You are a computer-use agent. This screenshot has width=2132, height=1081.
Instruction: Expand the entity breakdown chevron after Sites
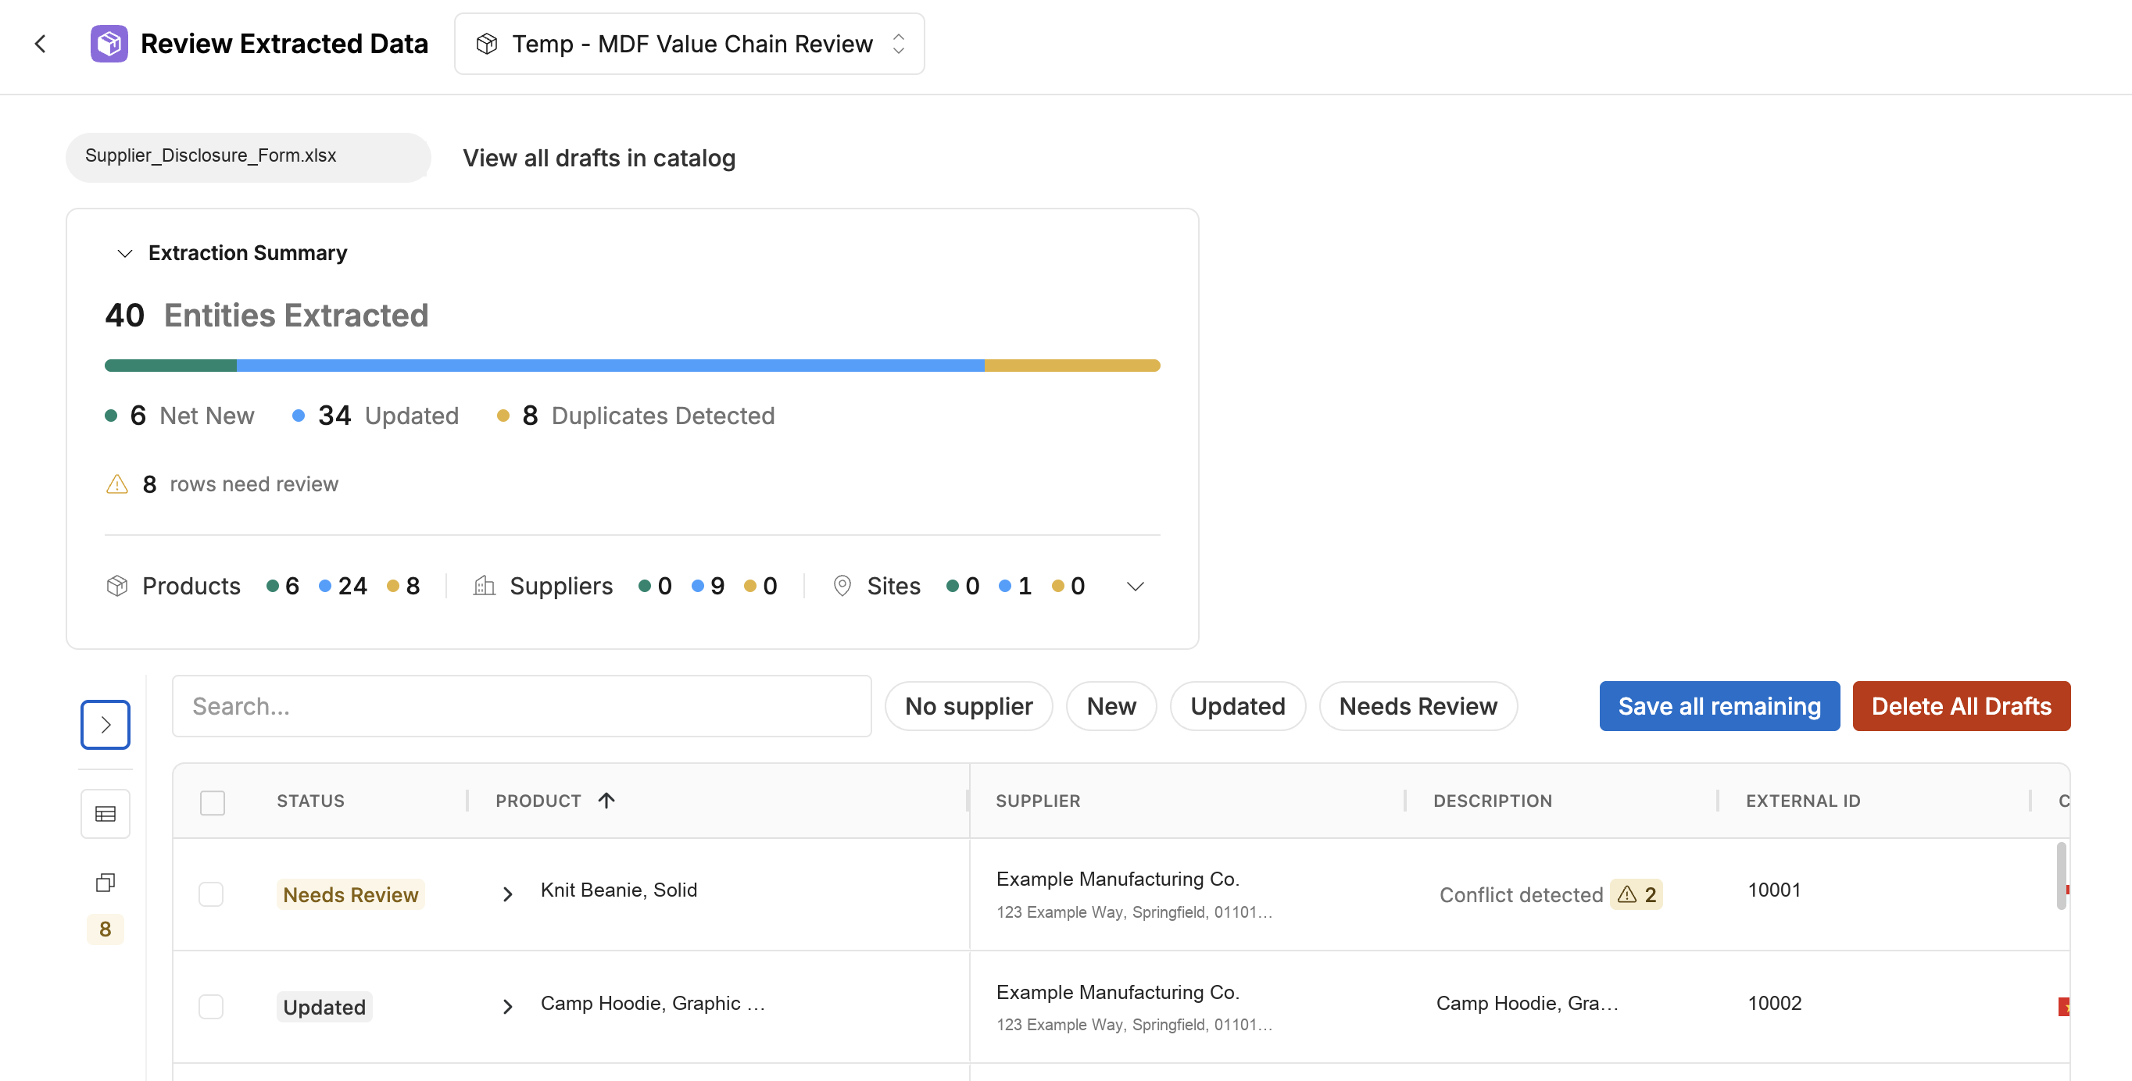(x=1135, y=587)
